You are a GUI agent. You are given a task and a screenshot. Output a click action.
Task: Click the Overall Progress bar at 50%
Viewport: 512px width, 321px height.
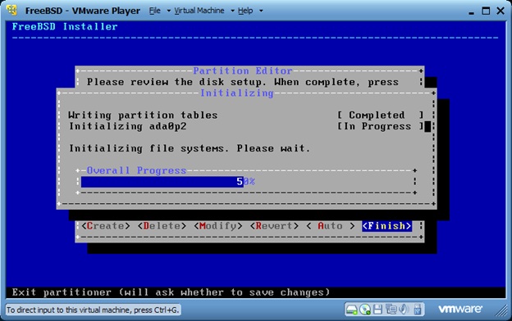pyautogui.click(x=246, y=182)
